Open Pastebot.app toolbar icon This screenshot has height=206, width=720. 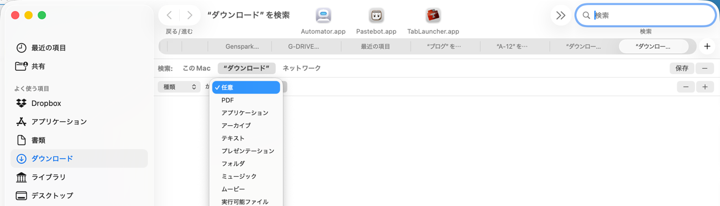coord(376,16)
